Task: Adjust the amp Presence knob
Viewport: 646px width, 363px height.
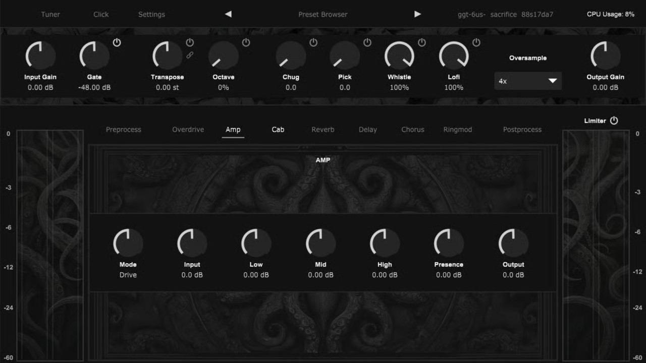Action: (448, 242)
